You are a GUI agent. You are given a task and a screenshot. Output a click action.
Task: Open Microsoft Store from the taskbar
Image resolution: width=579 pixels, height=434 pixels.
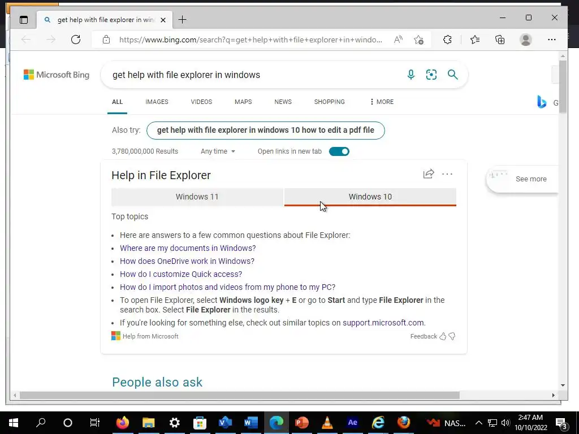pos(200,423)
